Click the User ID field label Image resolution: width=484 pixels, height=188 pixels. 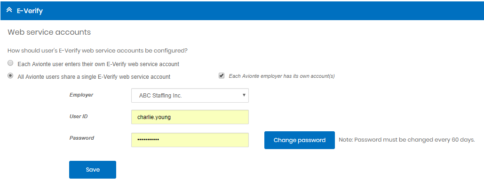click(x=79, y=116)
